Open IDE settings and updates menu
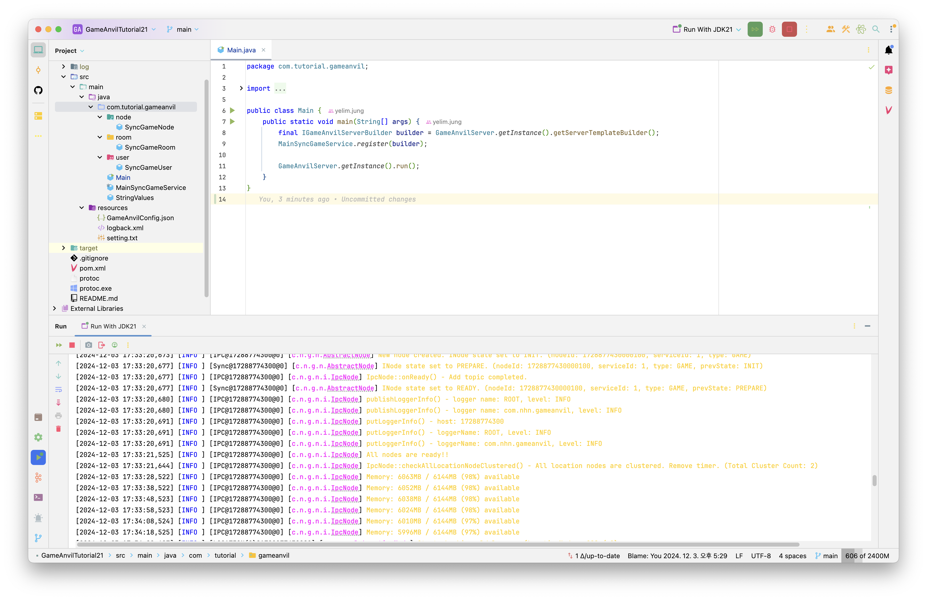This screenshot has width=927, height=600. [x=891, y=29]
